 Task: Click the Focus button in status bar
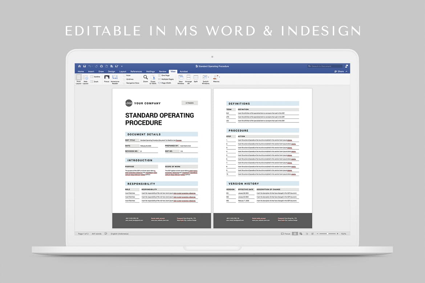tap(286, 234)
